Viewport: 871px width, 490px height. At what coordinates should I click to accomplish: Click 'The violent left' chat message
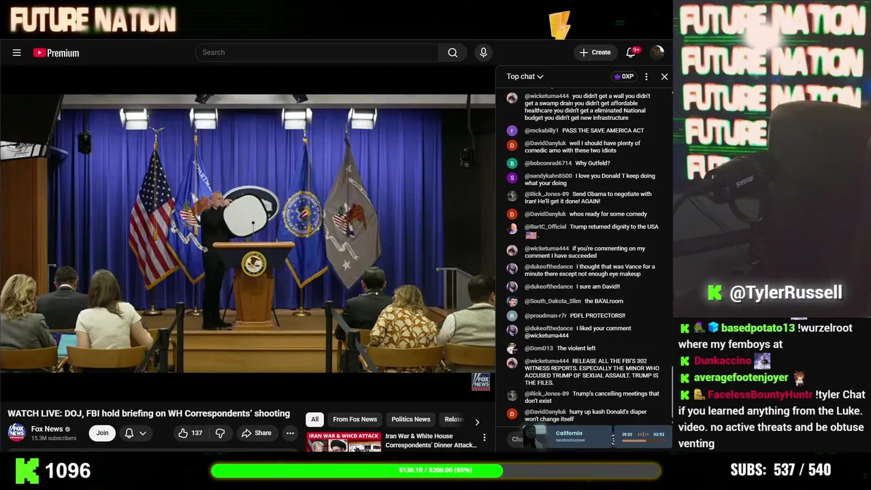pyautogui.click(x=576, y=348)
